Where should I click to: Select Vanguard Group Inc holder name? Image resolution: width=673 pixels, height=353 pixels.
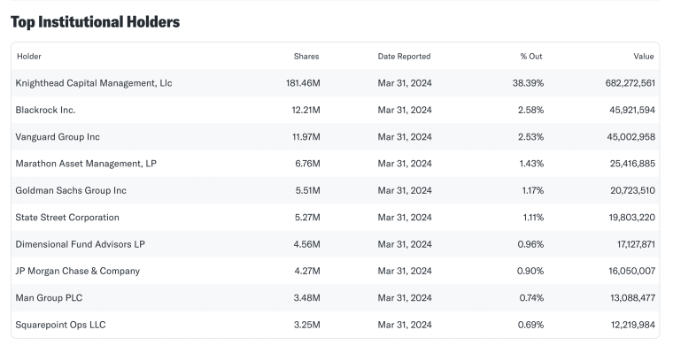click(x=58, y=137)
